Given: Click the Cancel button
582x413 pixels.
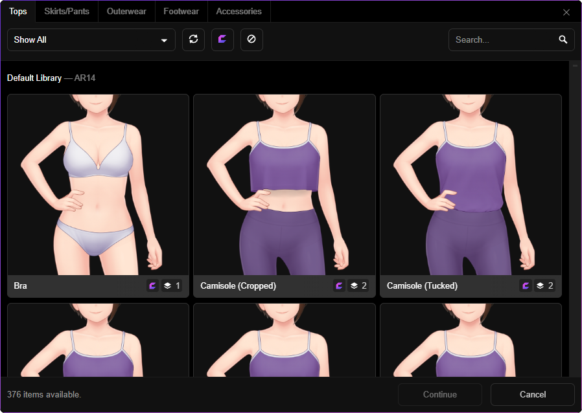Looking at the screenshot, I should 533,394.
